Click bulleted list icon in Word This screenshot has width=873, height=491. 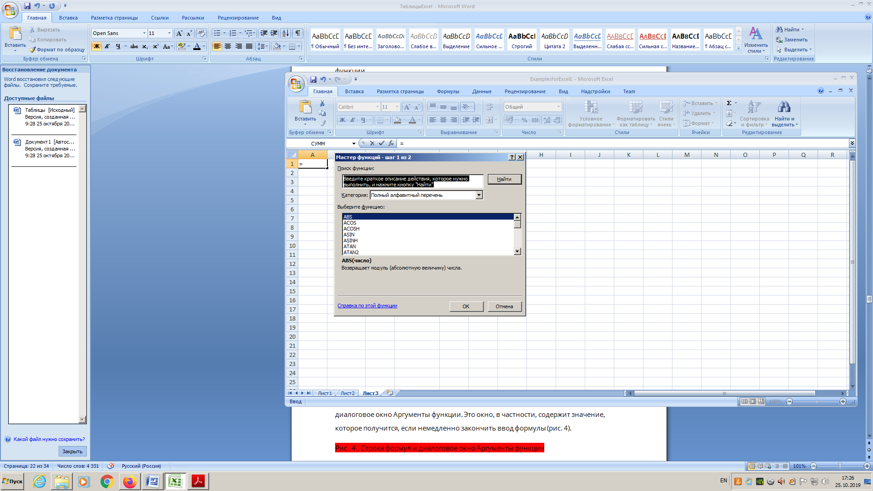pos(217,33)
